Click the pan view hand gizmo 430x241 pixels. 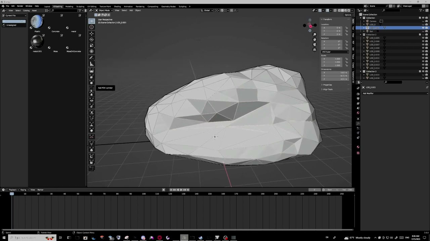point(314,39)
